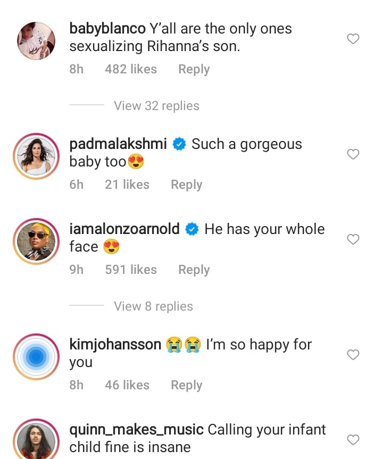The image size is (383, 459).
Task: View the 482 likes list
Action: pyautogui.click(x=131, y=69)
